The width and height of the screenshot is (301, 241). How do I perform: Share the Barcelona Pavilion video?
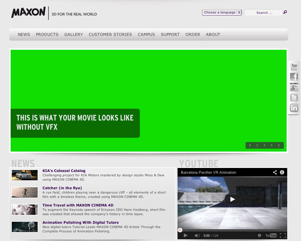pos(275,172)
